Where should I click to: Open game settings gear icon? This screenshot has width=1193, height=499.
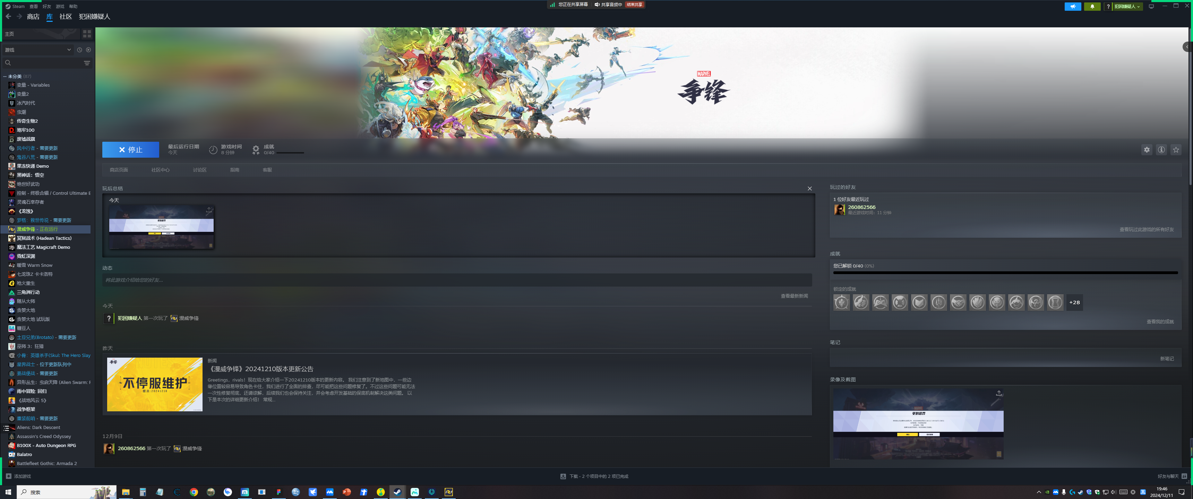[1147, 149]
